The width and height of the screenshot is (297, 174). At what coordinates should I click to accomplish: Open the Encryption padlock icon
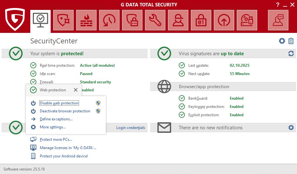[201, 20]
